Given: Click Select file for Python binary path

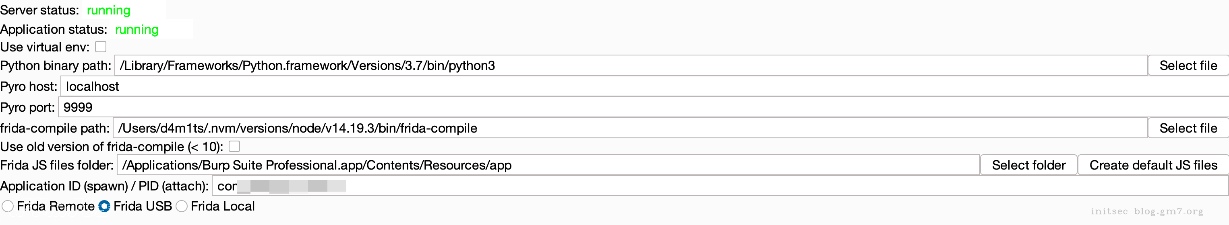Looking at the screenshot, I should [1188, 65].
